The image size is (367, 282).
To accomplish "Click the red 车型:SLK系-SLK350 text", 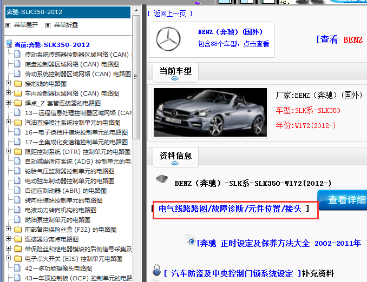I will tap(308, 110).
